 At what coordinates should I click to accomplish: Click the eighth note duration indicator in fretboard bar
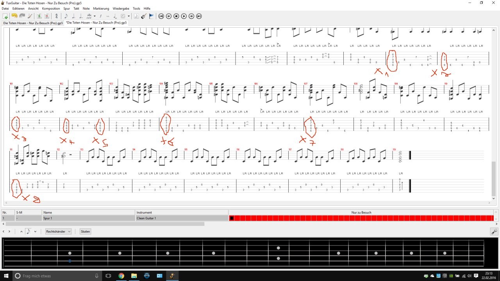tap(28, 231)
